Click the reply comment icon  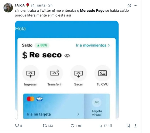pos(17,126)
